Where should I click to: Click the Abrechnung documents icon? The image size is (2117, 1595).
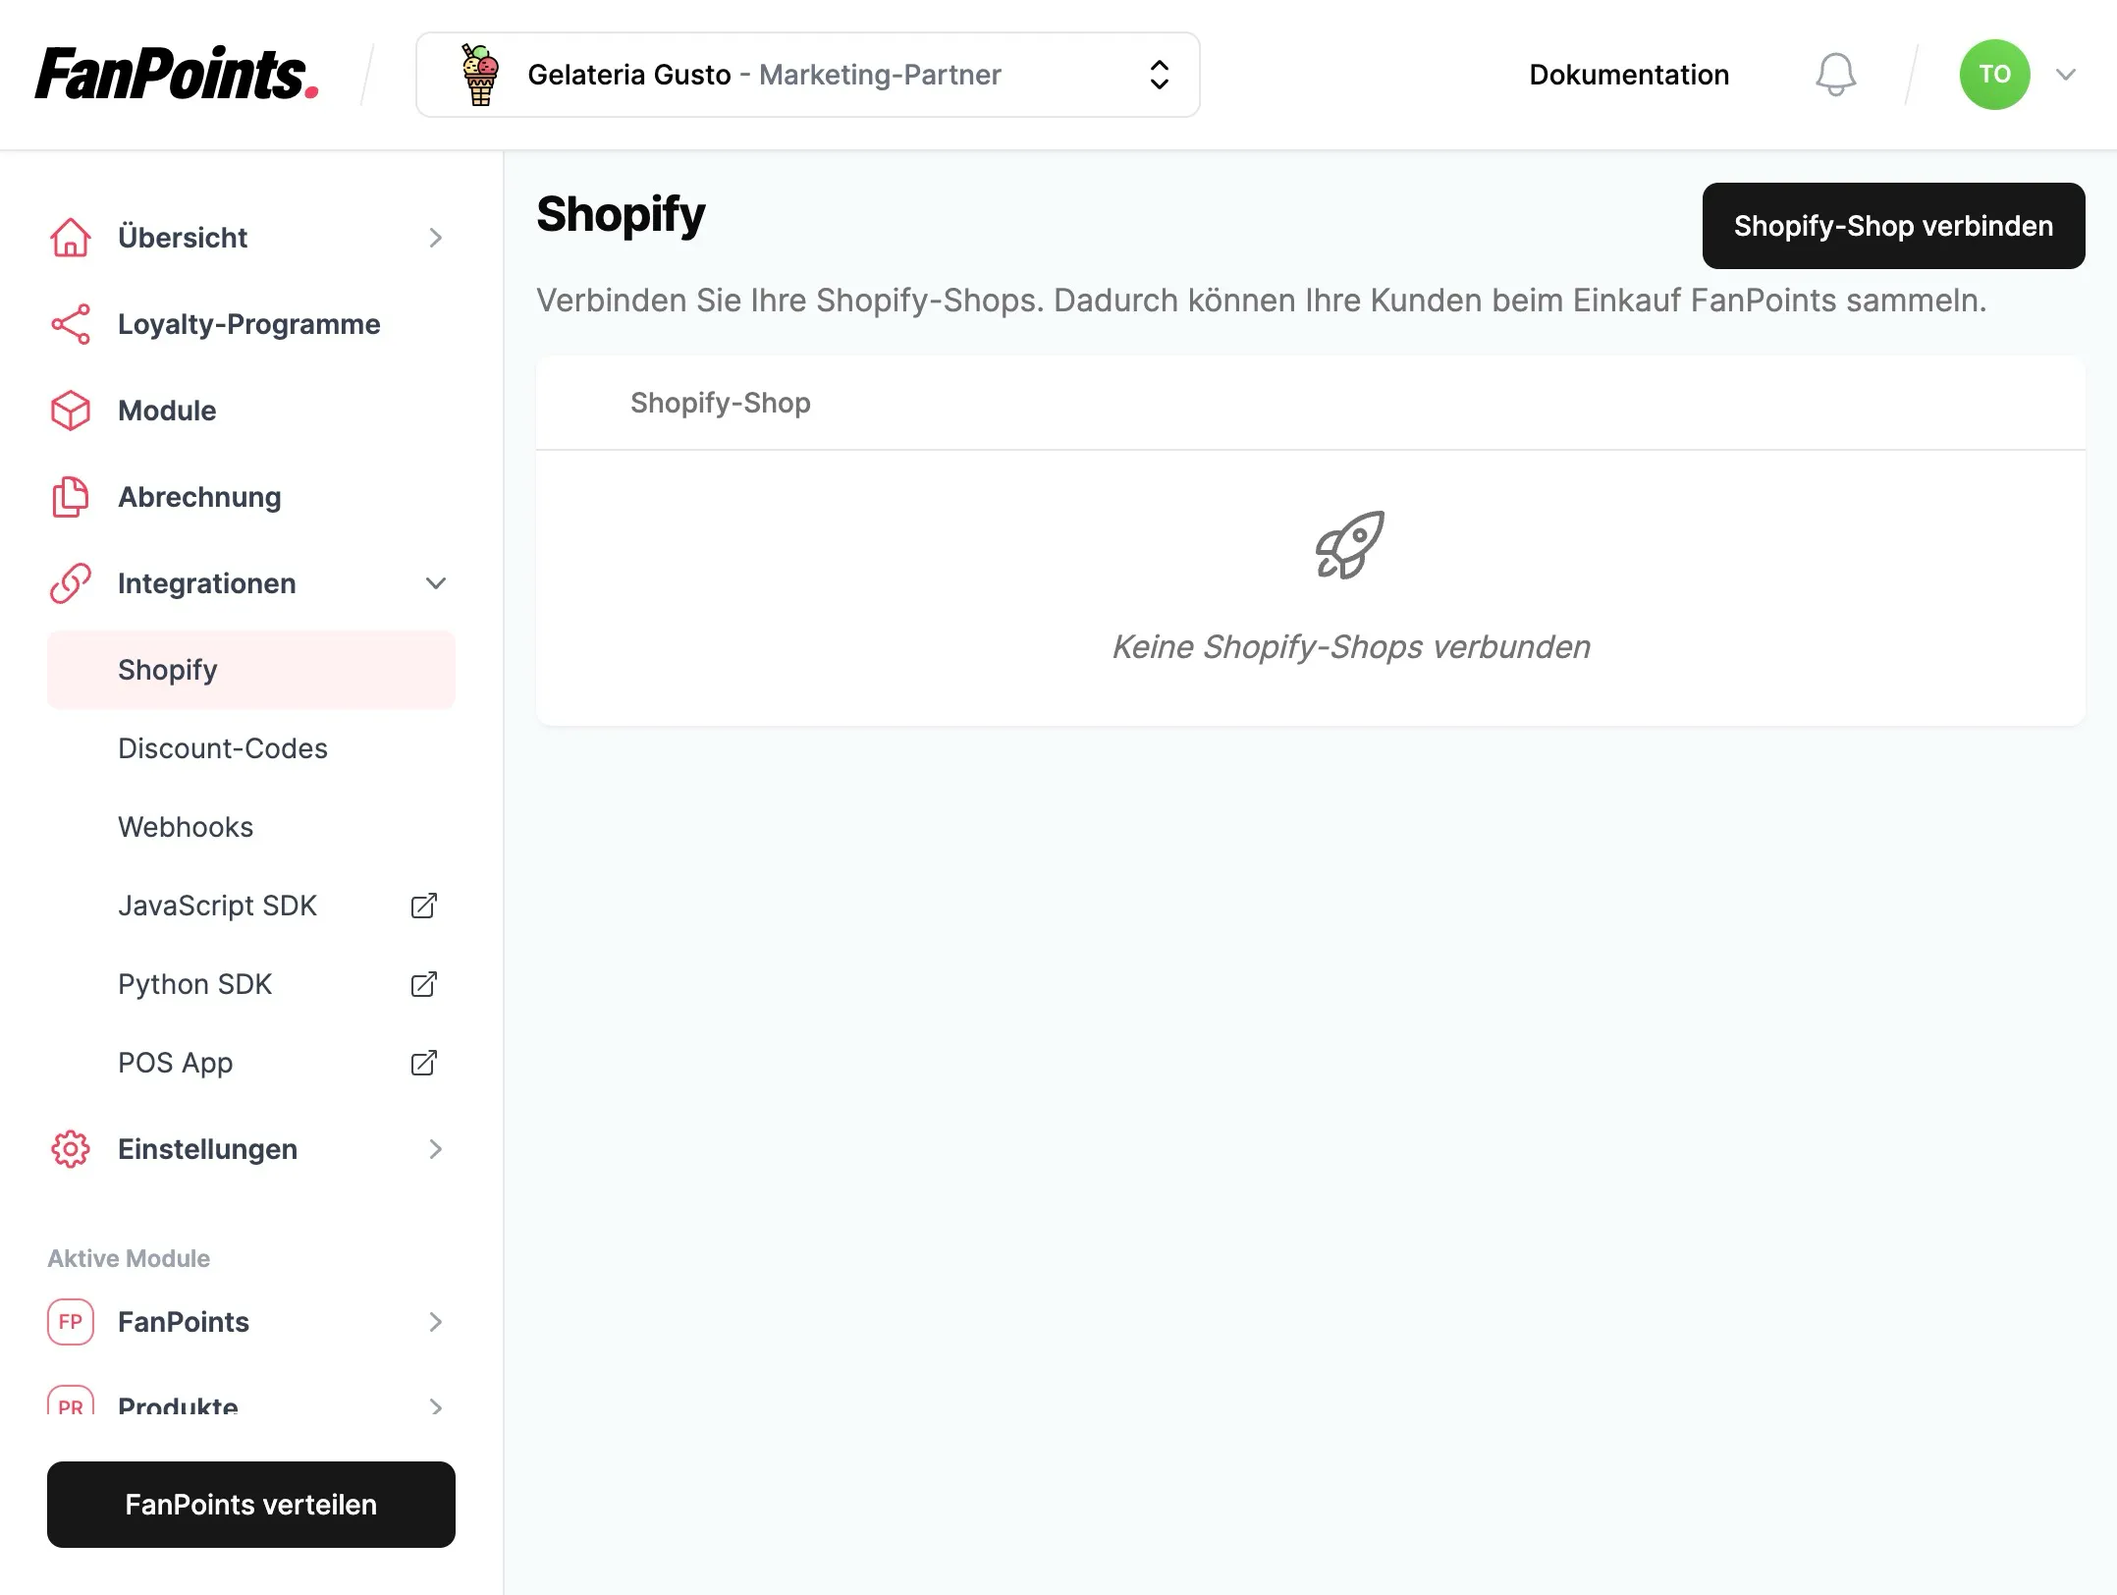click(71, 497)
